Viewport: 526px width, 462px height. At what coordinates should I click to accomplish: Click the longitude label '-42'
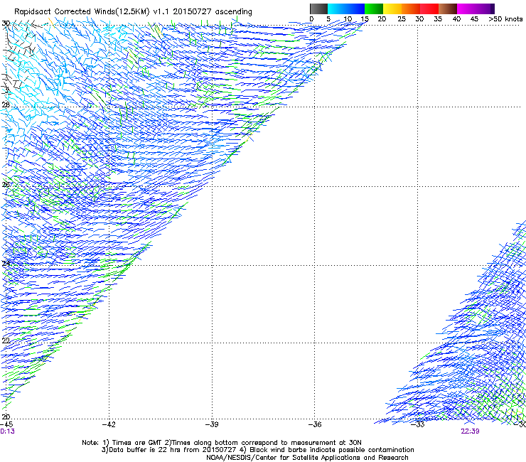tap(109, 424)
